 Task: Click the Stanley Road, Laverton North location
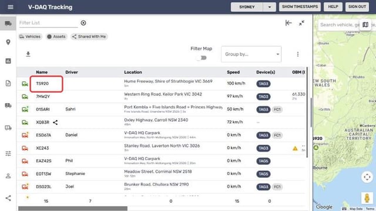(x=162, y=146)
